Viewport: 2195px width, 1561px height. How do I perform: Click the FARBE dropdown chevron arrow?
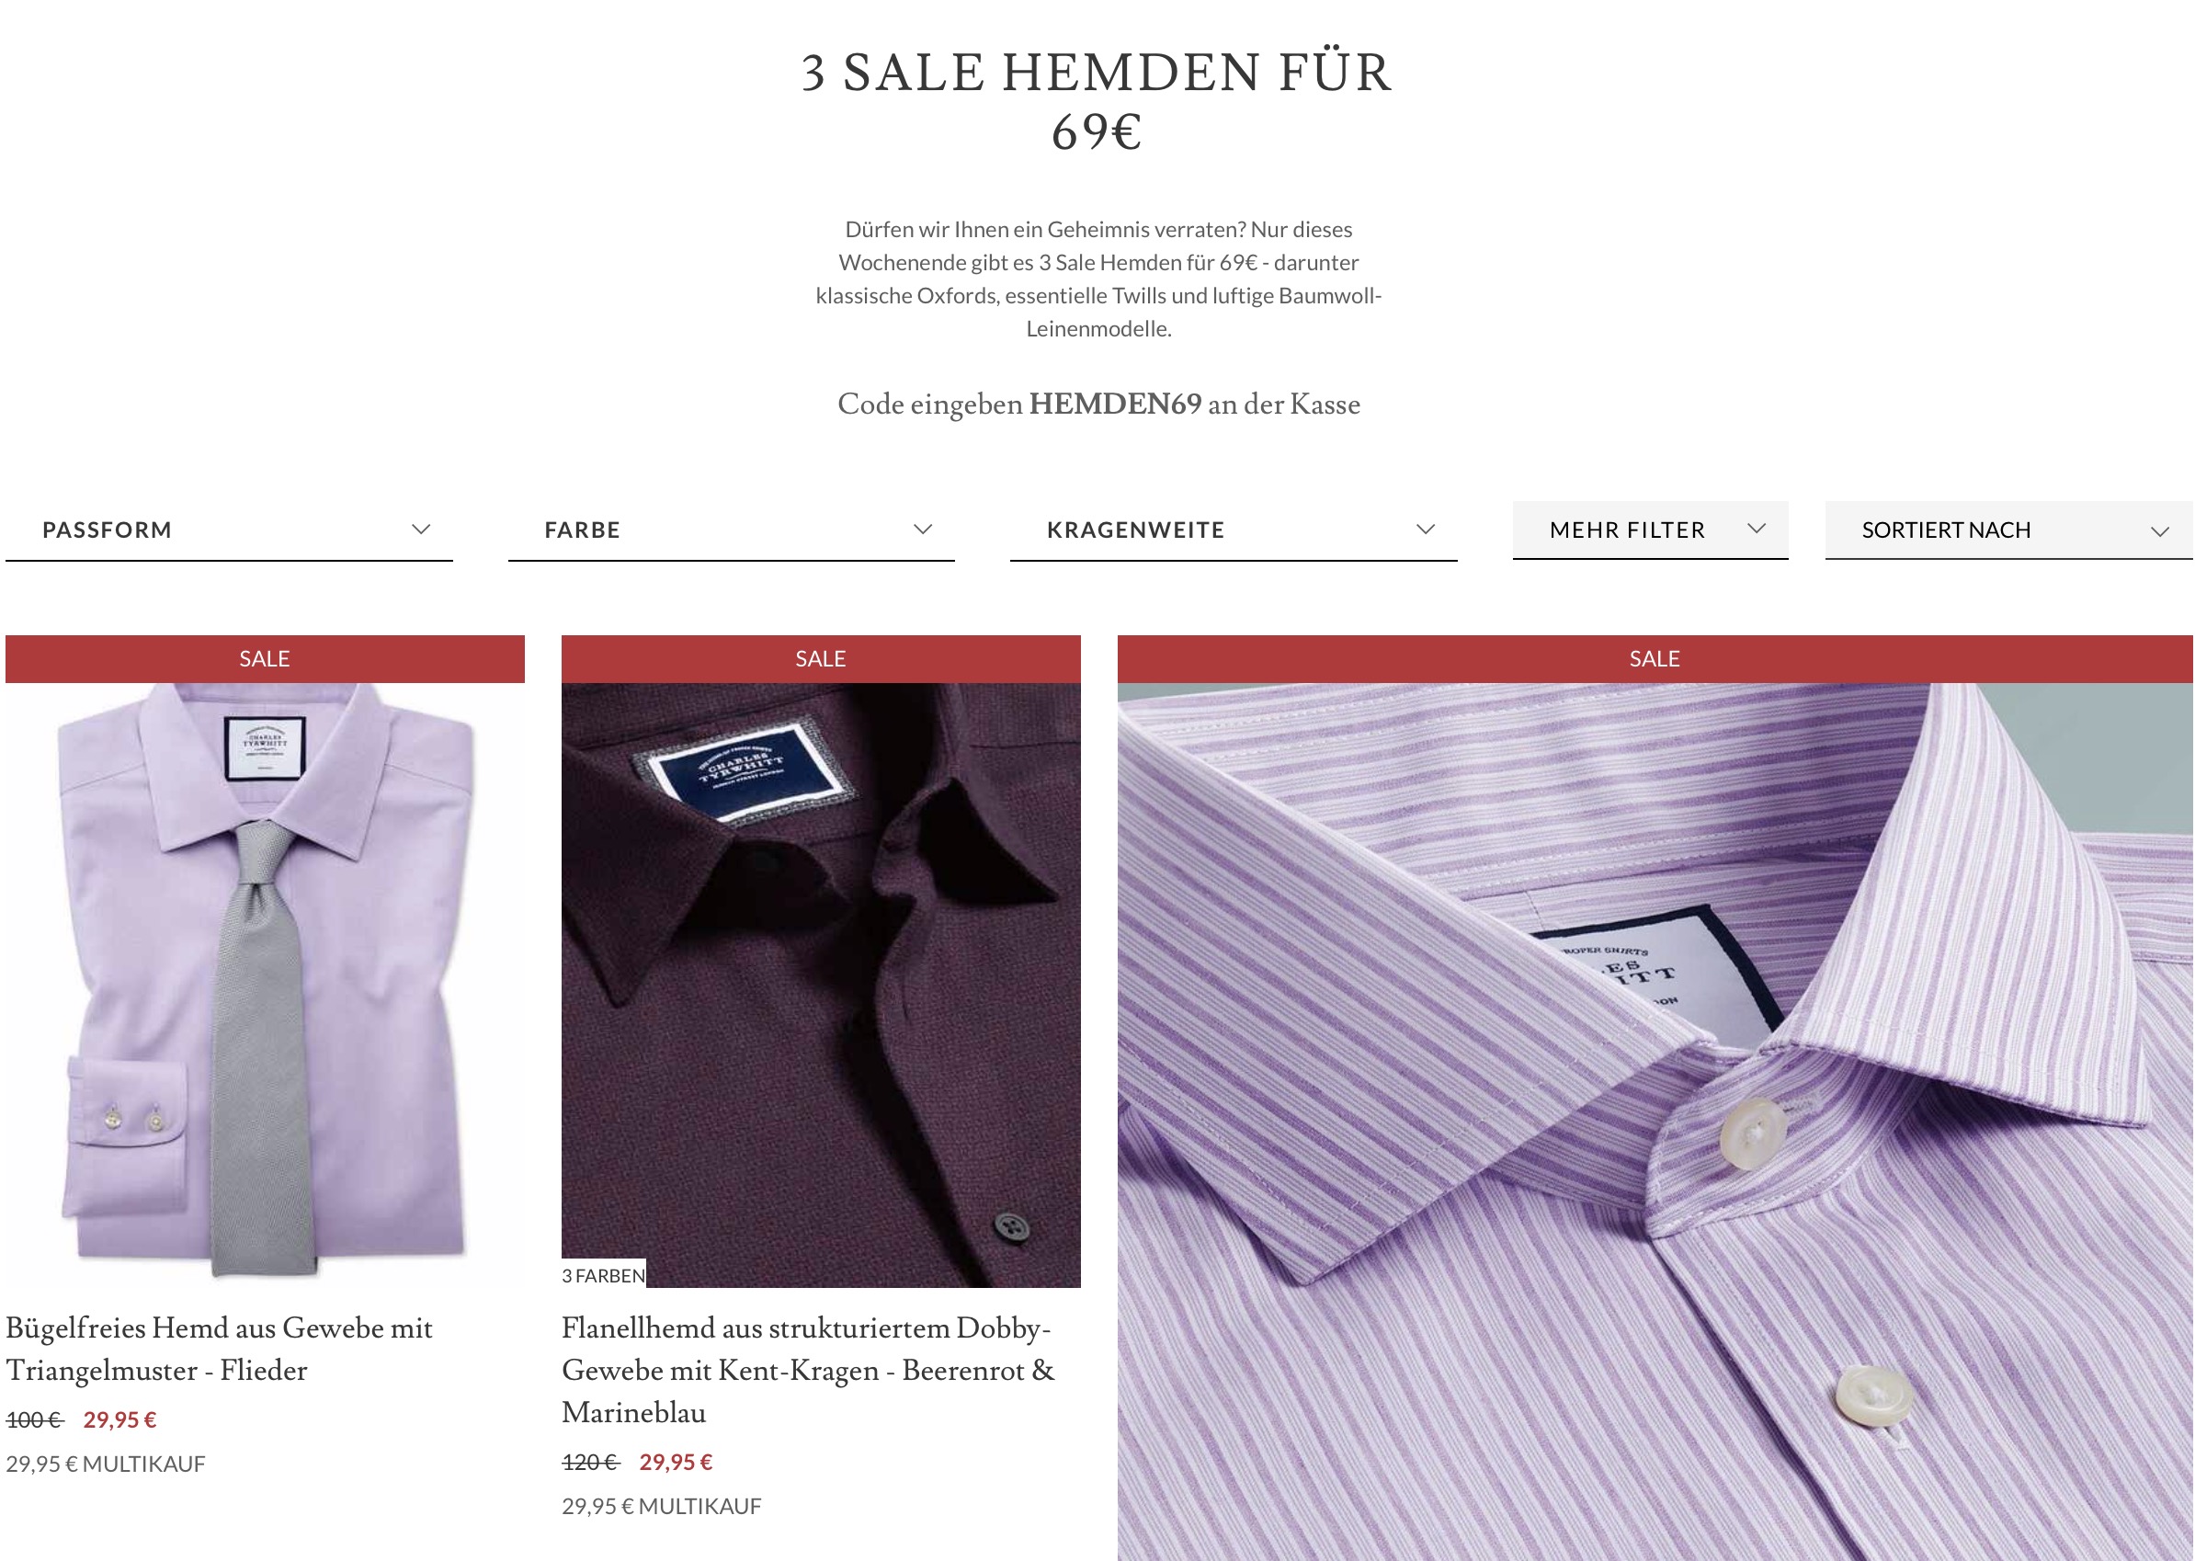tap(923, 530)
